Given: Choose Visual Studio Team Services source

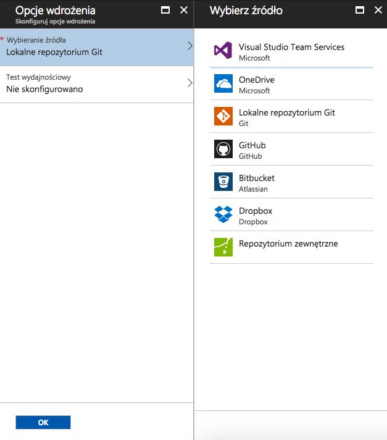Looking at the screenshot, I should tap(291, 51).
